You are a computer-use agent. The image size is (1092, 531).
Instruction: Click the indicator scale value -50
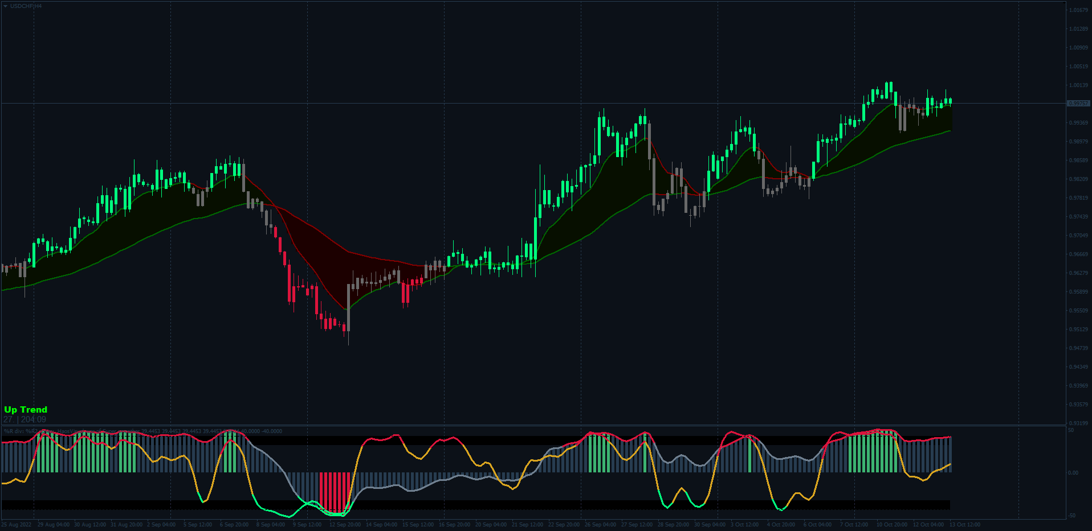(x=1072, y=516)
